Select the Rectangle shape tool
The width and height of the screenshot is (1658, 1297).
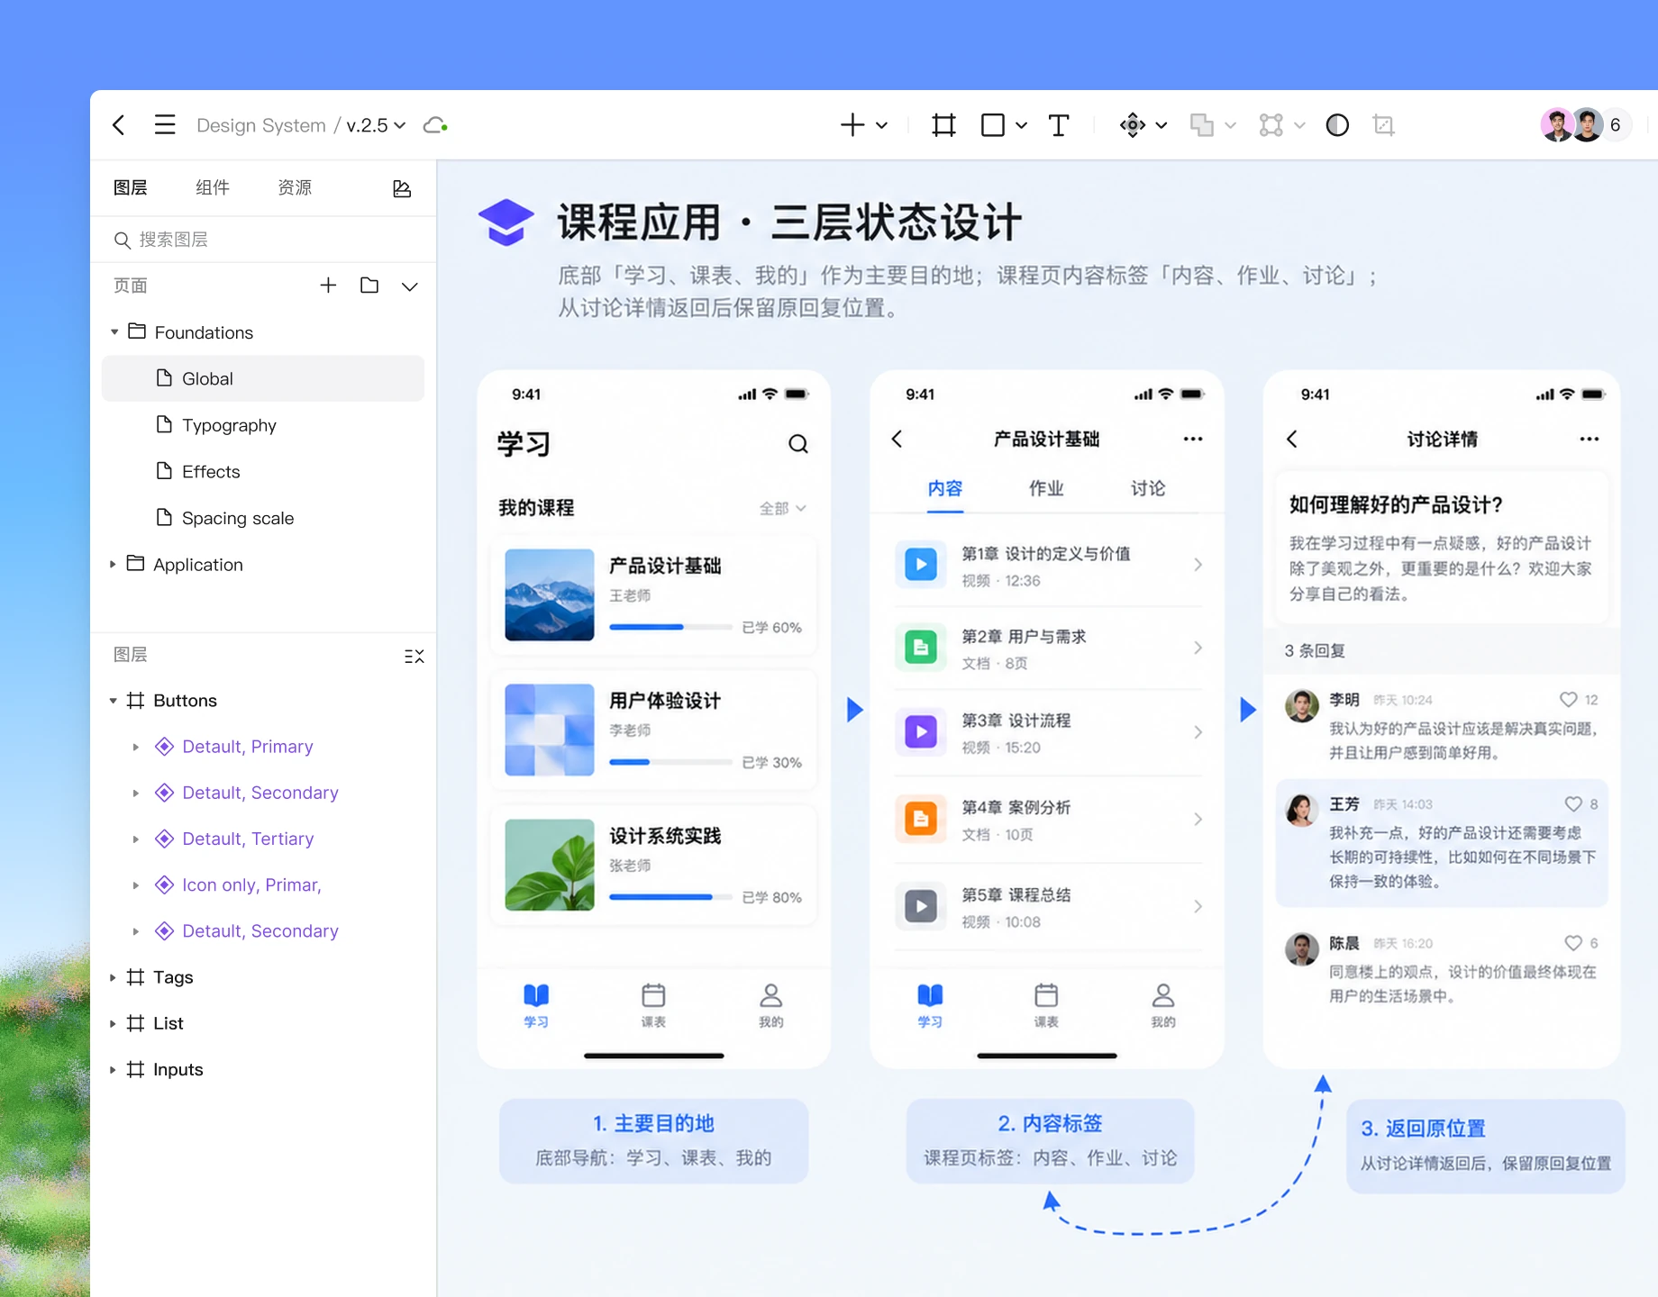point(993,125)
